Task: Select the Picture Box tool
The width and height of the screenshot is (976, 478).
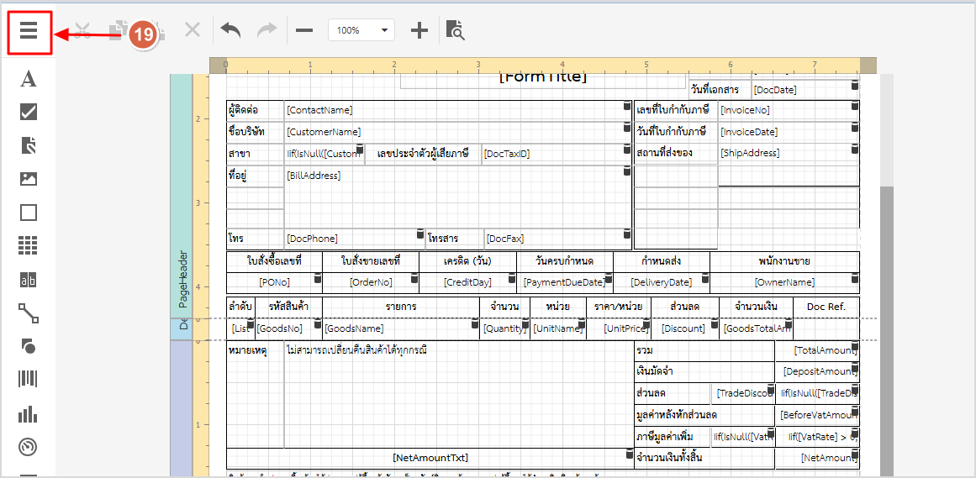Action: (29, 179)
